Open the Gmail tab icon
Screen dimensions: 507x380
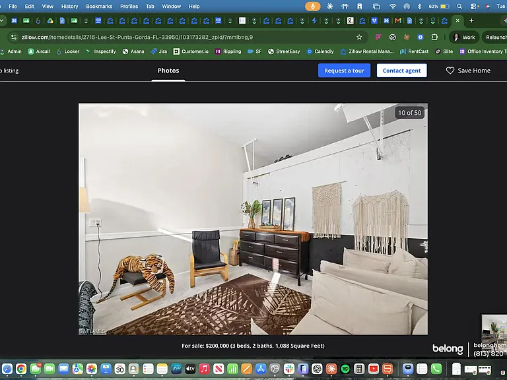[397, 20]
